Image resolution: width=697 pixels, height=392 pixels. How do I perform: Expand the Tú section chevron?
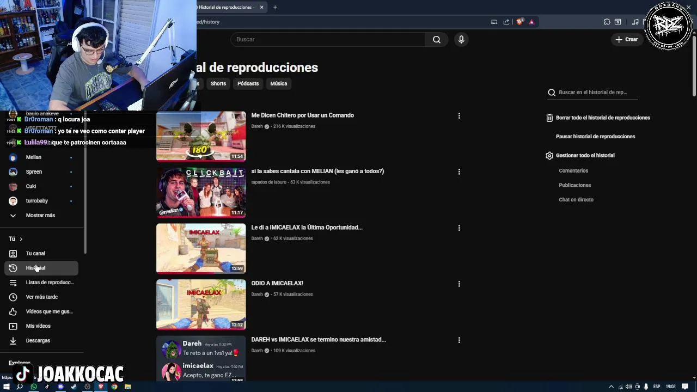(21, 239)
